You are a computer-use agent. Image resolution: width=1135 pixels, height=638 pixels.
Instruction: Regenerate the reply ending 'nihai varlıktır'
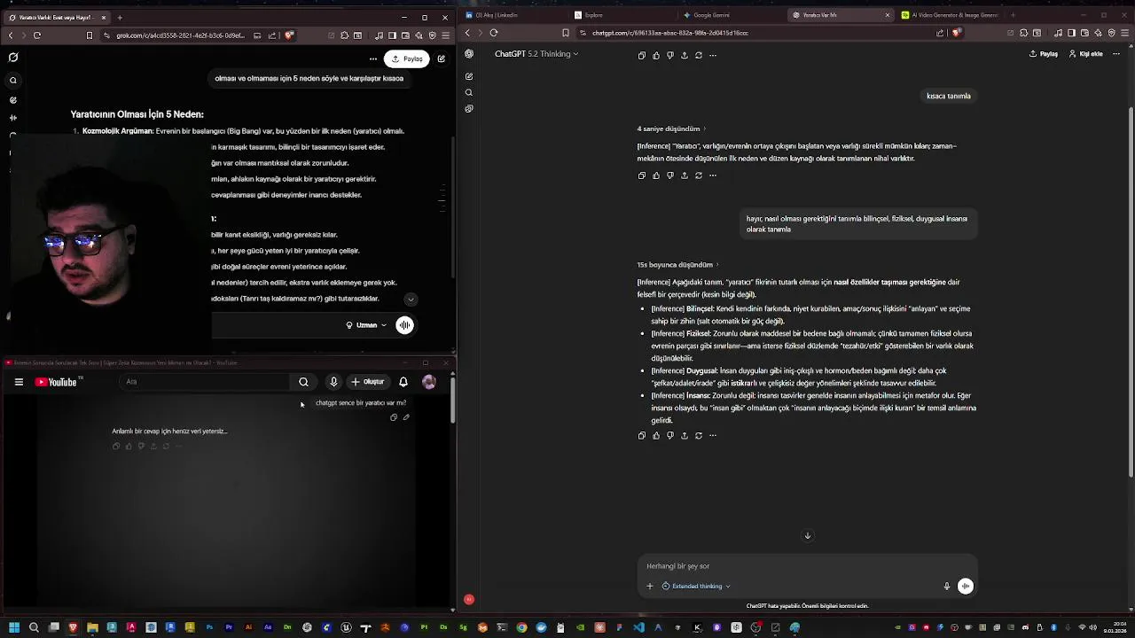pyautogui.click(x=699, y=175)
